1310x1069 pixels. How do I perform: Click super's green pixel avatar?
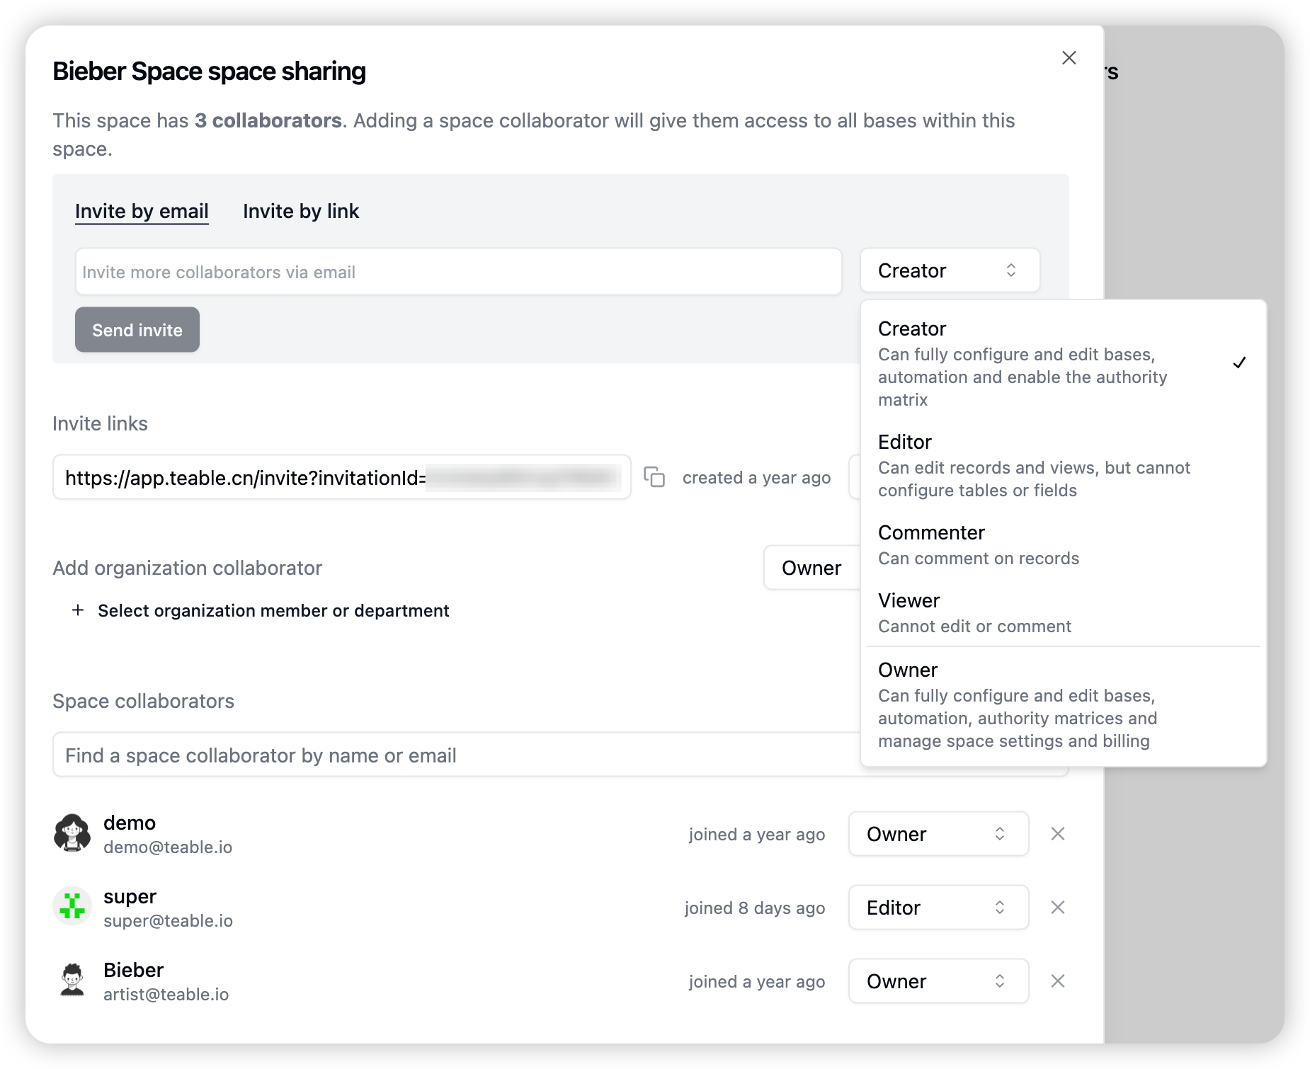coord(72,906)
